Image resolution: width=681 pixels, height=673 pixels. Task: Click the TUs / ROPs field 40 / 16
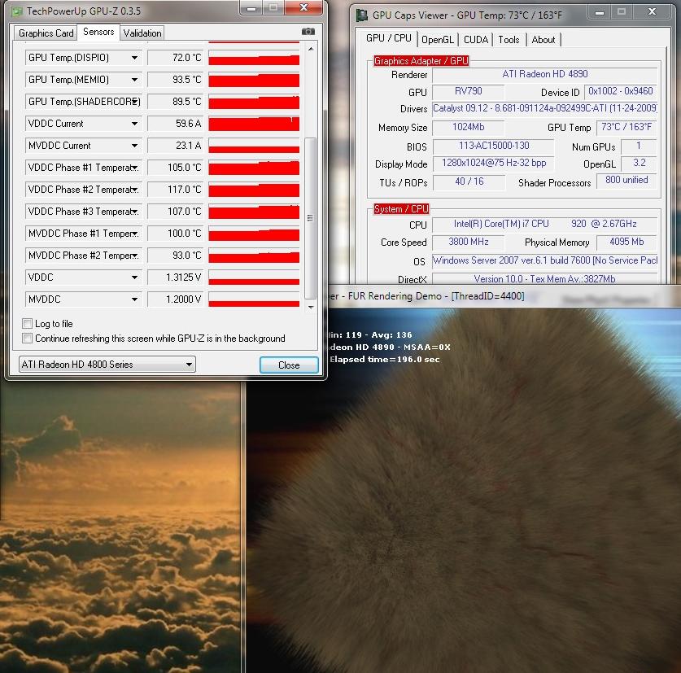click(x=469, y=181)
